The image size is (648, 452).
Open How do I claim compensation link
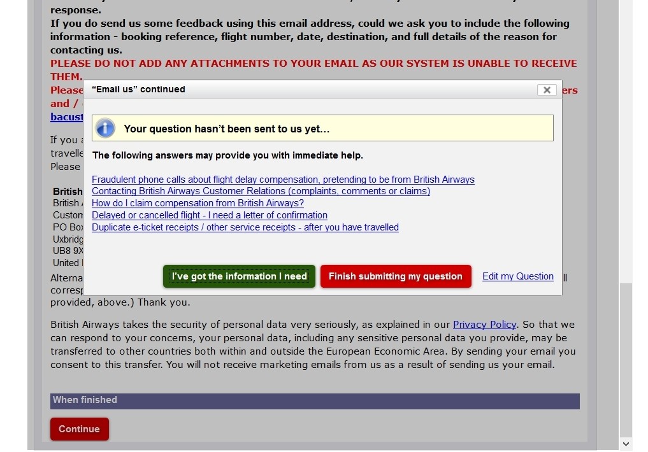[x=198, y=203]
